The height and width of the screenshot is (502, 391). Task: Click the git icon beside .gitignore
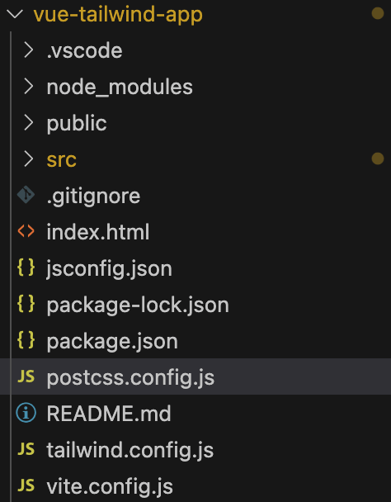click(x=26, y=195)
